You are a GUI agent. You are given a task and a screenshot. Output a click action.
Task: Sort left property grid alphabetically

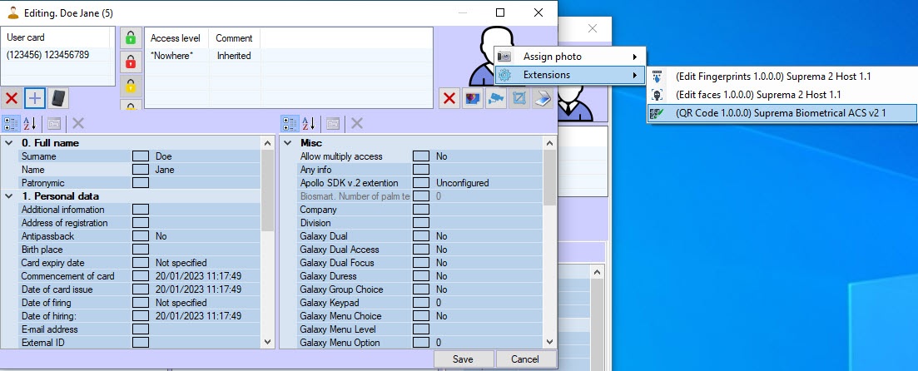coord(31,123)
